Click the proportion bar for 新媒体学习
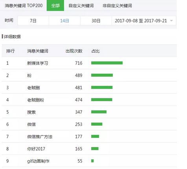Viewport: 187px width, 169px height. click(107, 63)
